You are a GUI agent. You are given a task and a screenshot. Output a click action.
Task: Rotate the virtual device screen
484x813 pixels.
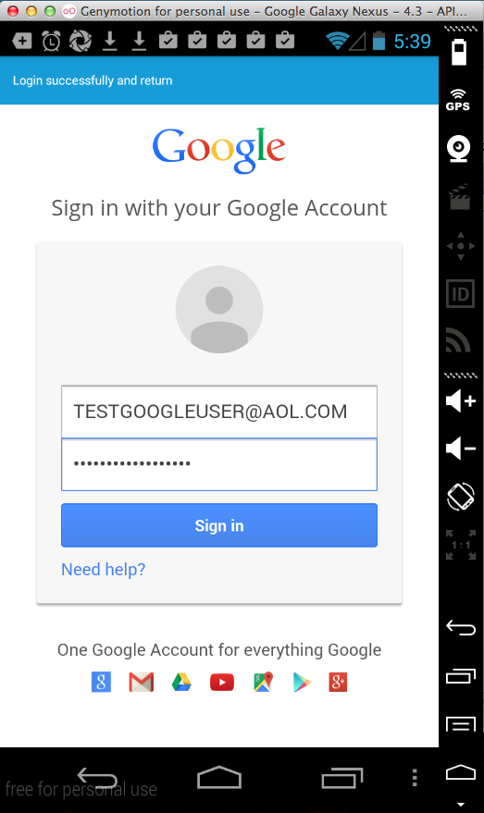point(461,497)
